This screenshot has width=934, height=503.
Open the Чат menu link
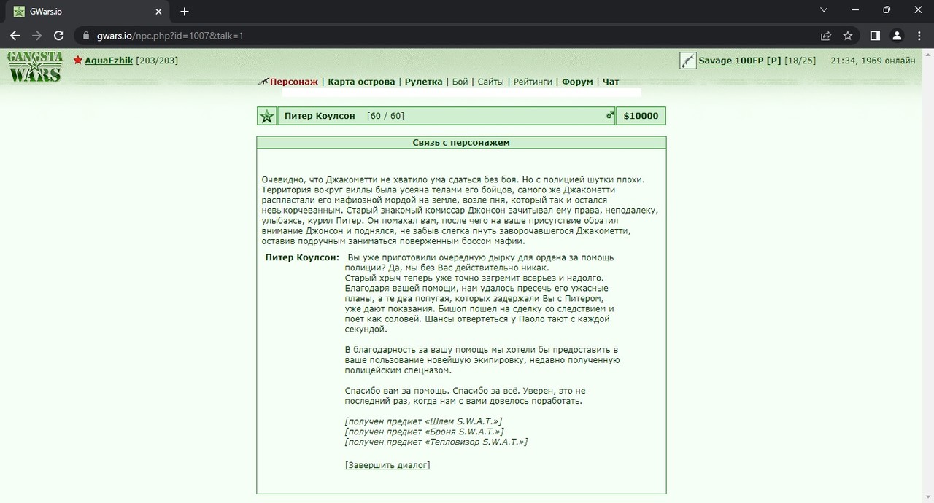point(611,82)
